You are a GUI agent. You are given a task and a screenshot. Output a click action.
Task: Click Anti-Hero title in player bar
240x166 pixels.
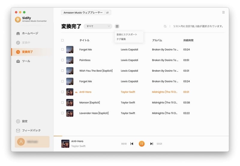coord(77,141)
